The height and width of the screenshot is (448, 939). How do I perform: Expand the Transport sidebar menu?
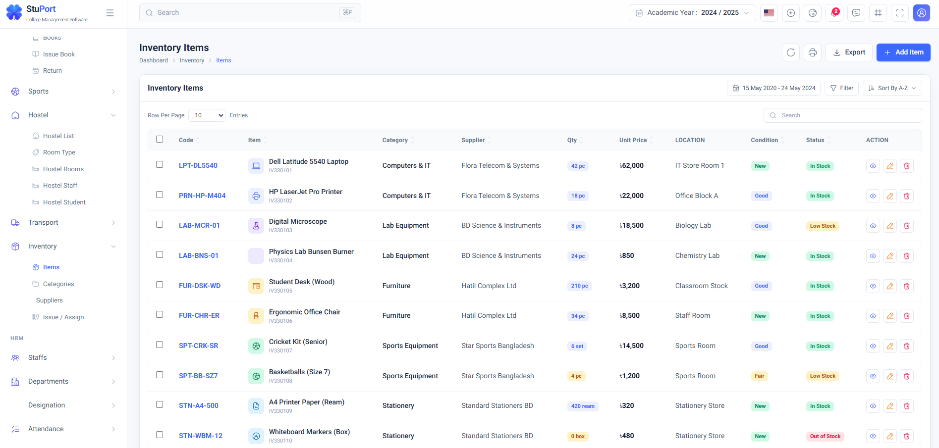coord(63,223)
